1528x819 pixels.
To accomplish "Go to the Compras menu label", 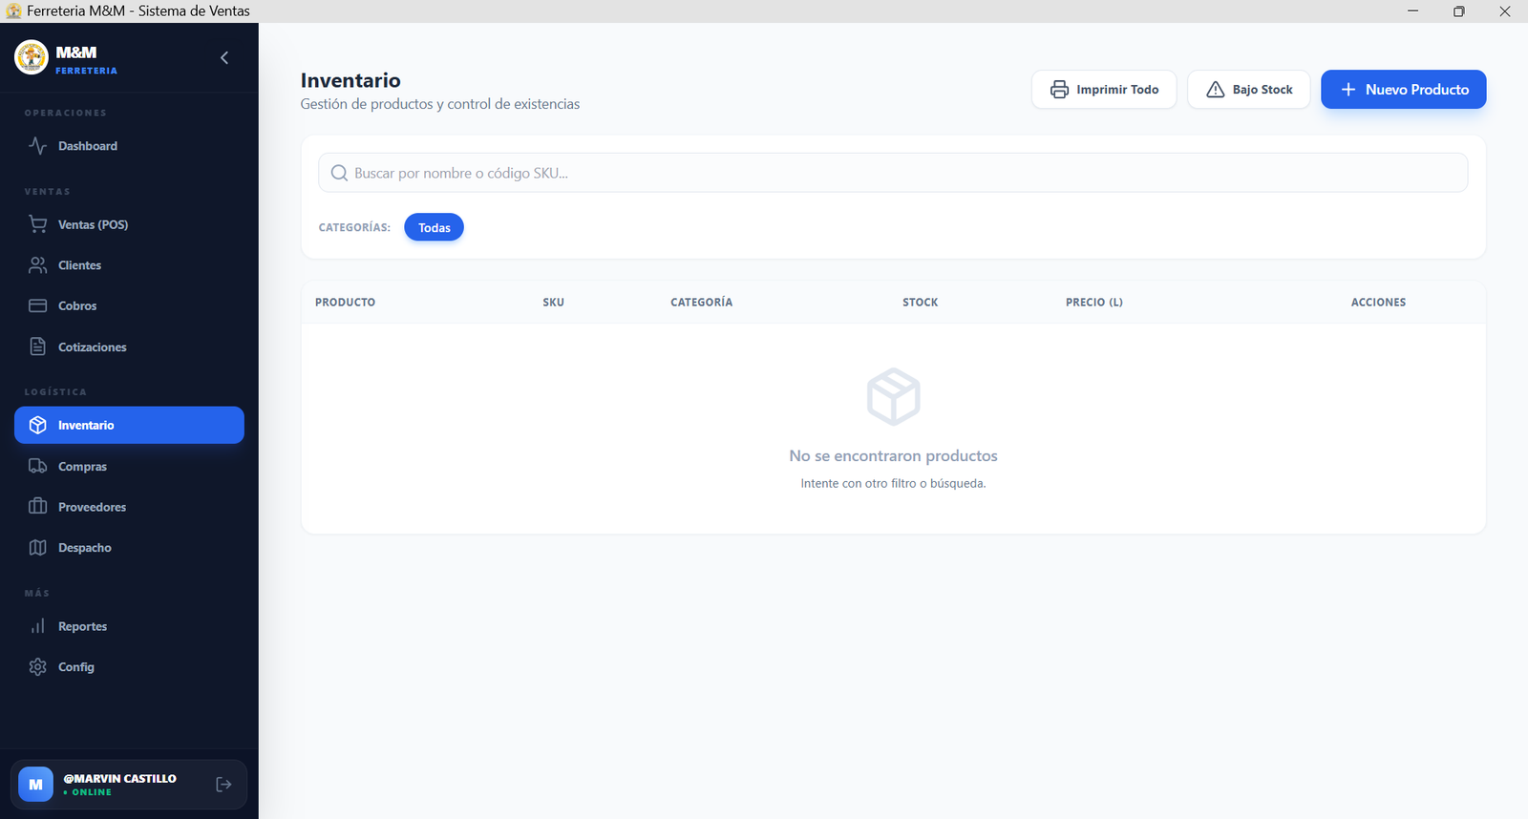I will click(82, 467).
